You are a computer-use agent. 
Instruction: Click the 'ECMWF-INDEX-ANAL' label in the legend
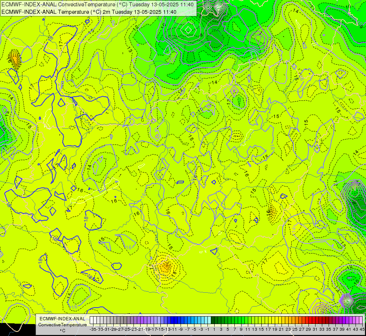[x=62, y=319]
